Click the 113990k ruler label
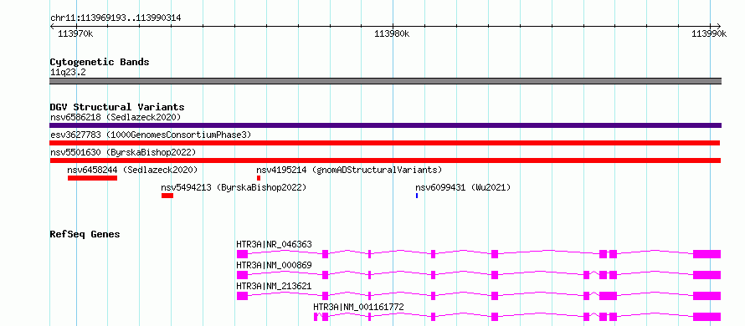745x326 pixels. pyautogui.click(x=709, y=34)
